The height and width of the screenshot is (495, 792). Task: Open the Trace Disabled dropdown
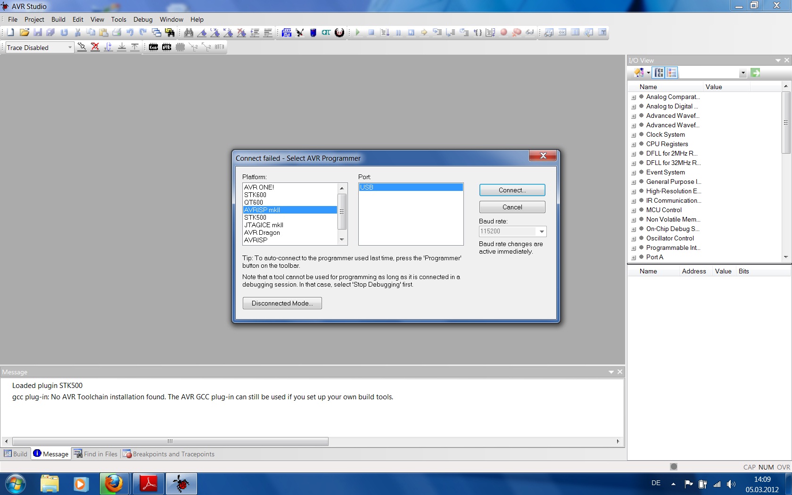(x=70, y=47)
